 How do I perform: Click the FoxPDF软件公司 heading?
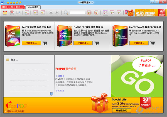coord(66,69)
